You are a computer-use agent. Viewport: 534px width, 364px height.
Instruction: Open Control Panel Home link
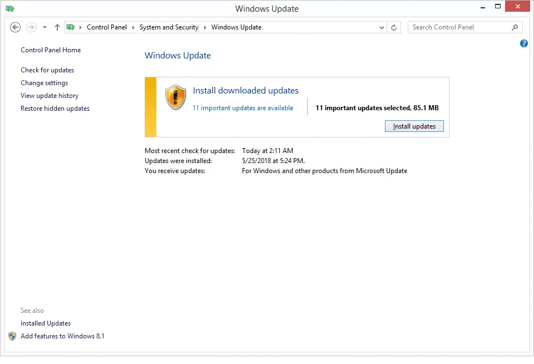coord(51,50)
